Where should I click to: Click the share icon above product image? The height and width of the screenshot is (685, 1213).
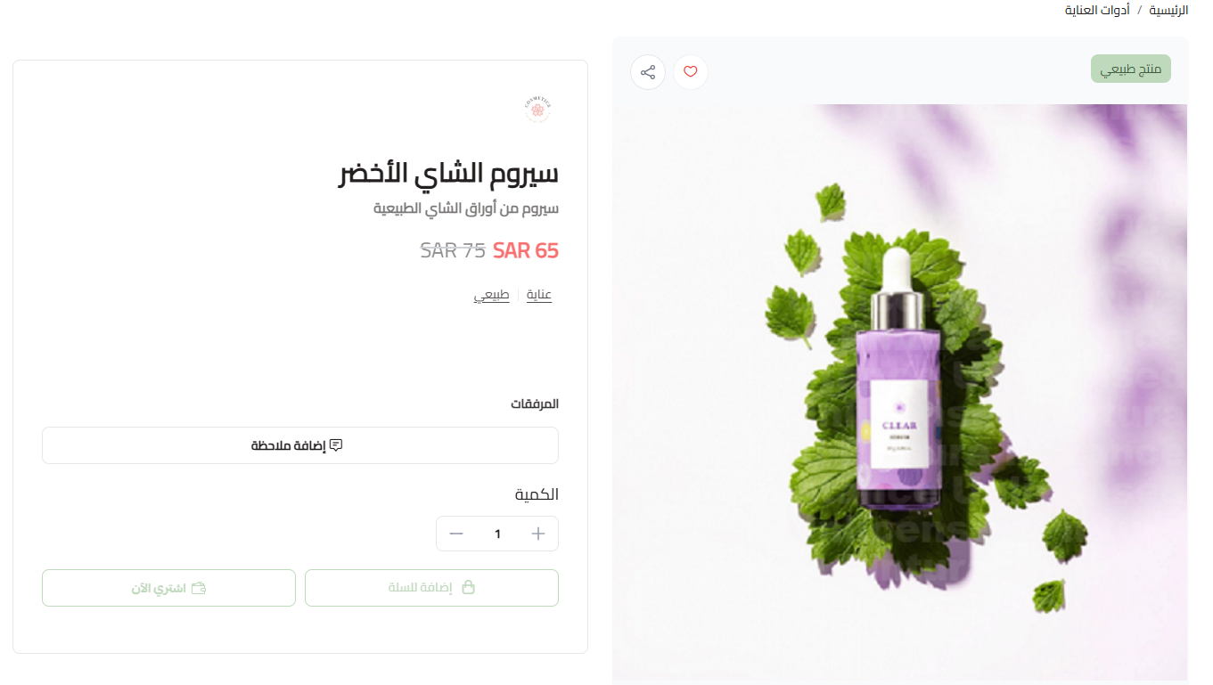coord(648,72)
